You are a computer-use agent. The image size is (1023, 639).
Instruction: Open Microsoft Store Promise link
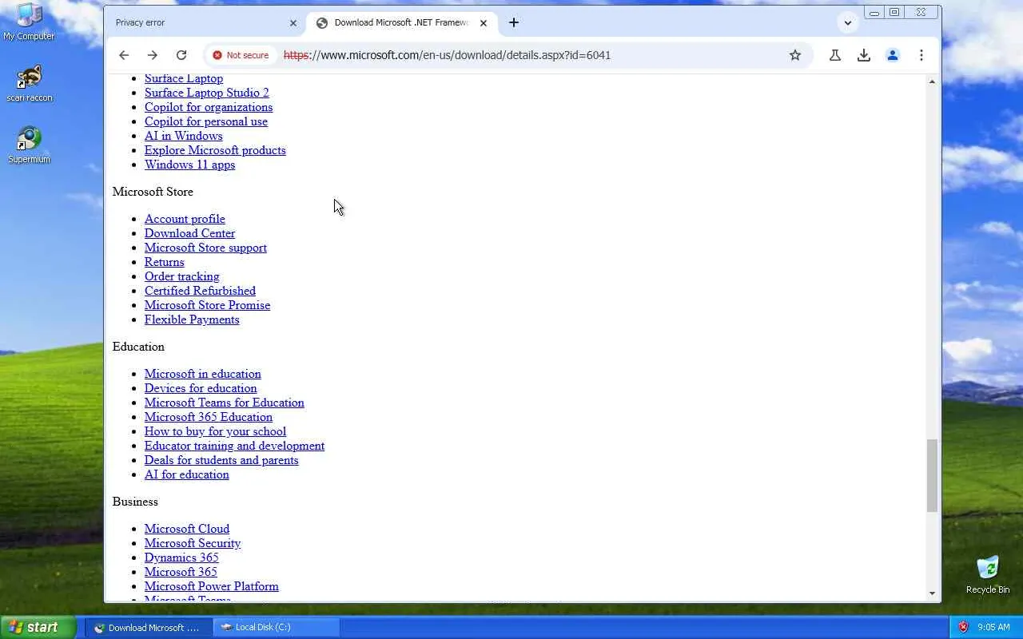208,305
